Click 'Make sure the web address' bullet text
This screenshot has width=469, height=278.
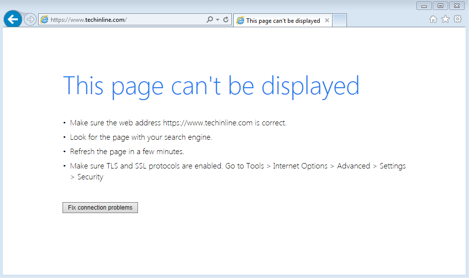click(x=178, y=123)
